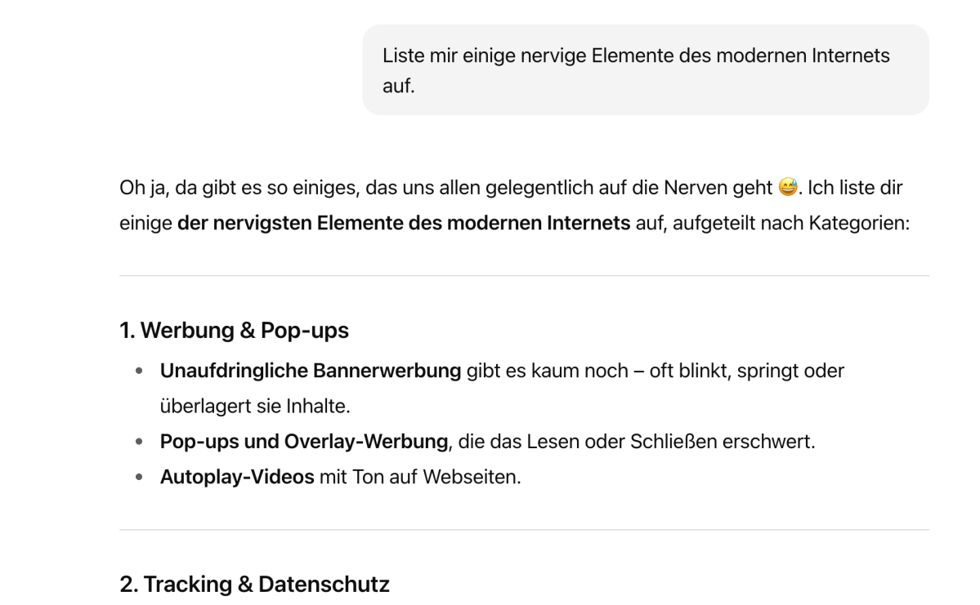Click heading 2. Tracking & Datenschutz
980x605 pixels.
click(254, 585)
